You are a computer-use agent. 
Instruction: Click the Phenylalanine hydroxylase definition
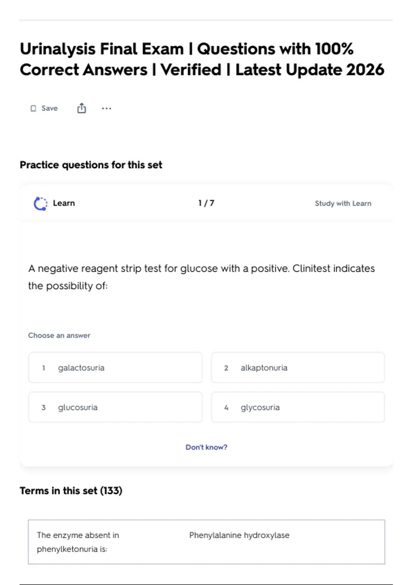pyautogui.click(x=239, y=535)
